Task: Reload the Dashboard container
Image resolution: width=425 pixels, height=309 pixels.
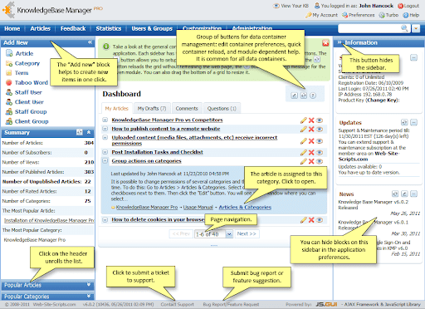Action: point(304,96)
